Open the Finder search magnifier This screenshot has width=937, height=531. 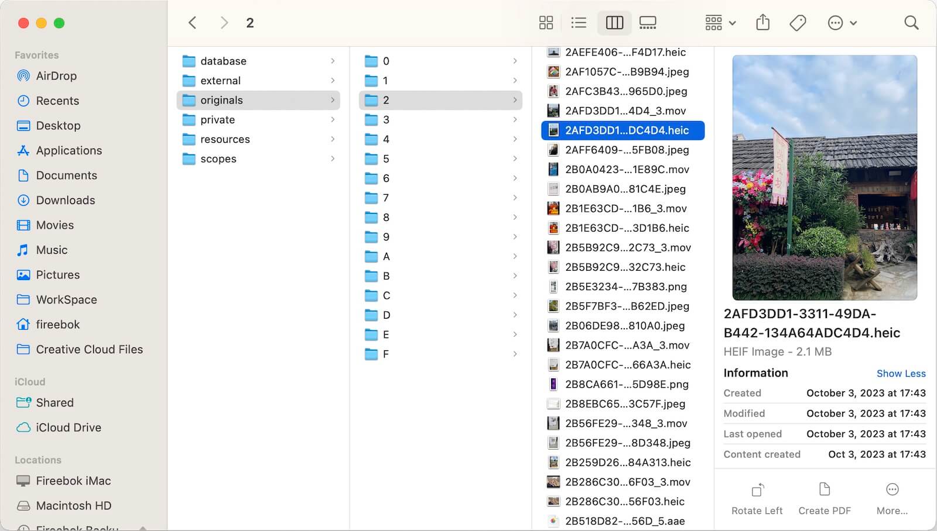click(x=911, y=23)
